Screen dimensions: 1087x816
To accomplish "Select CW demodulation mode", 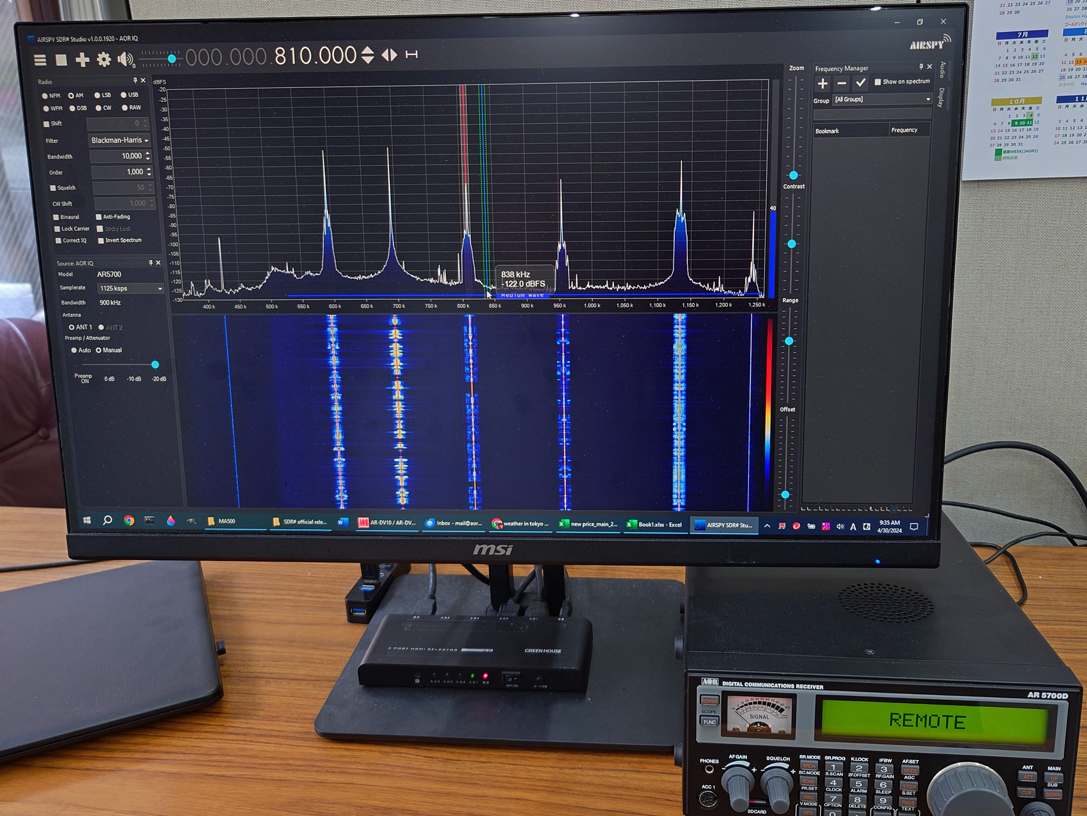I will [x=104, y=108].
